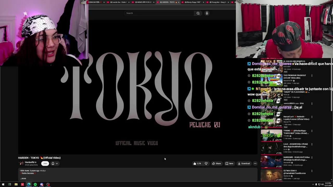The image size is (333, 187).
Task: Switch to the Leexito Sev browser tab
Action: (118, 2)
